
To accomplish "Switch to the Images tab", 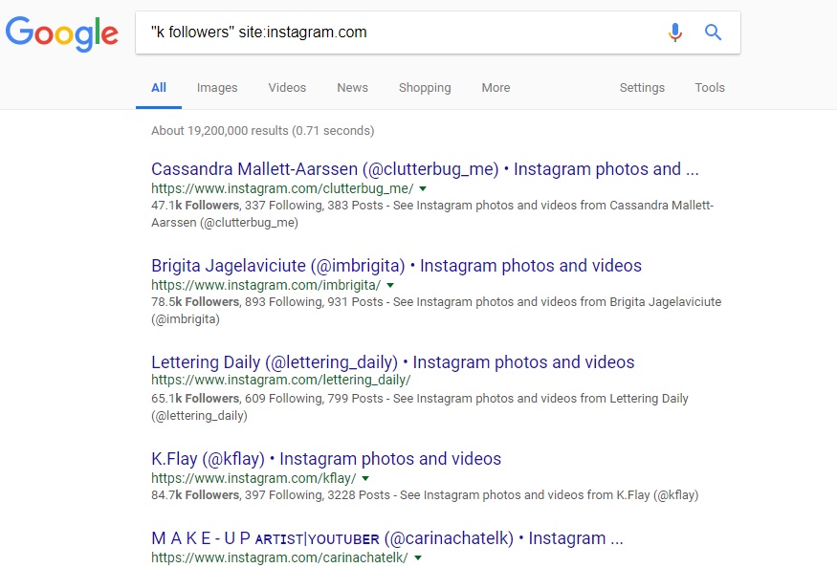I will click(217, 88).
